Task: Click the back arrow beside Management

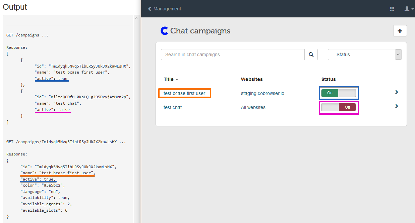Action: (x=150, y=9)
